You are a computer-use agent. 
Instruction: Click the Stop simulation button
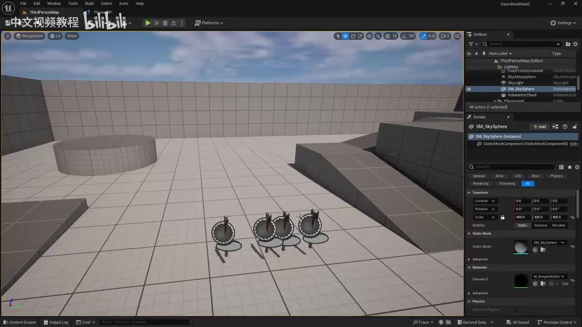pos(165,23)
